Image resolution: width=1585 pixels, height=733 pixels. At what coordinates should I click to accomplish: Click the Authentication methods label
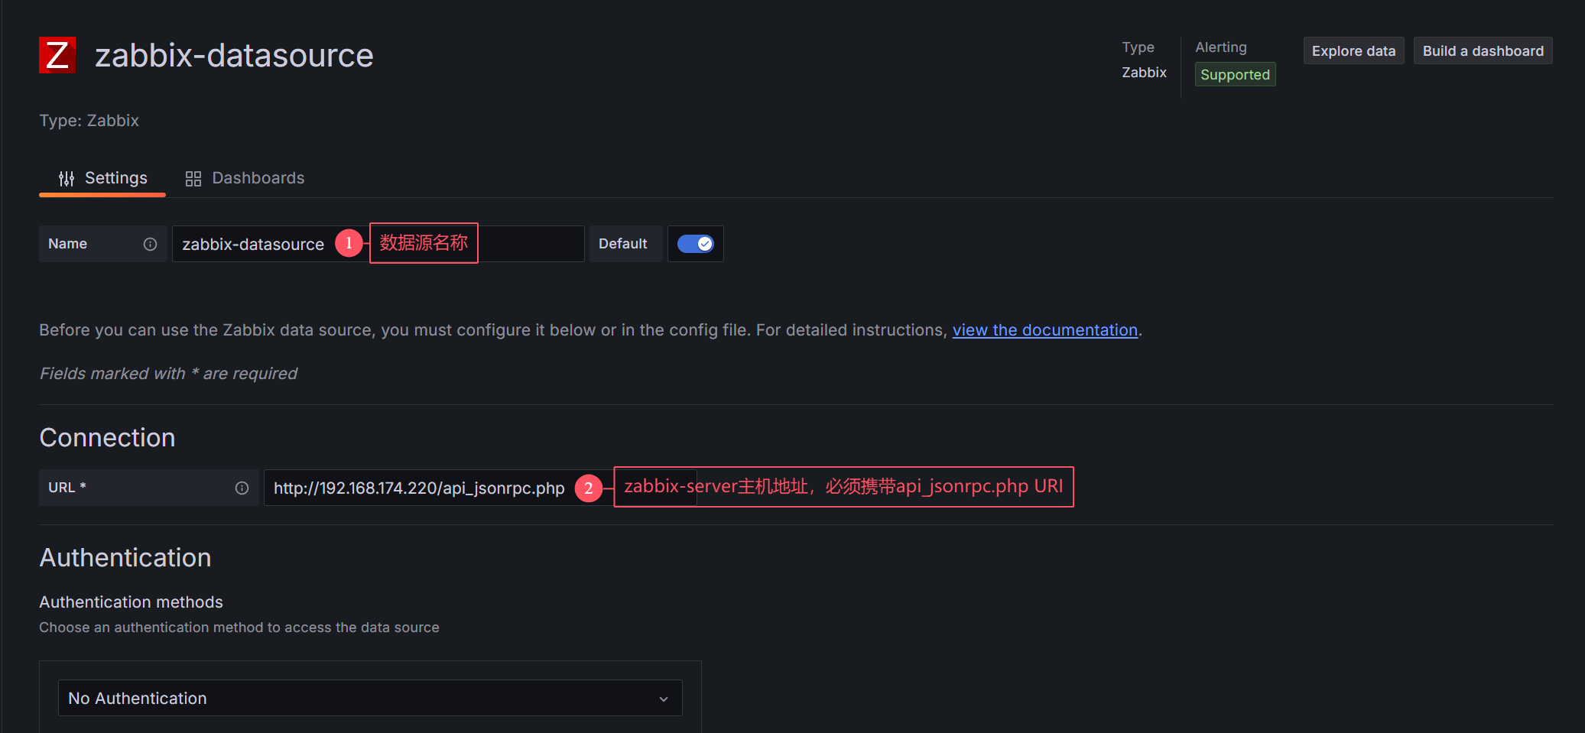pos(131,602)
